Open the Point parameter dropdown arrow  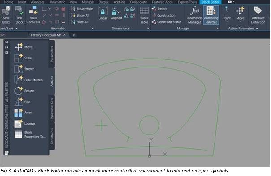pos(227,21)
